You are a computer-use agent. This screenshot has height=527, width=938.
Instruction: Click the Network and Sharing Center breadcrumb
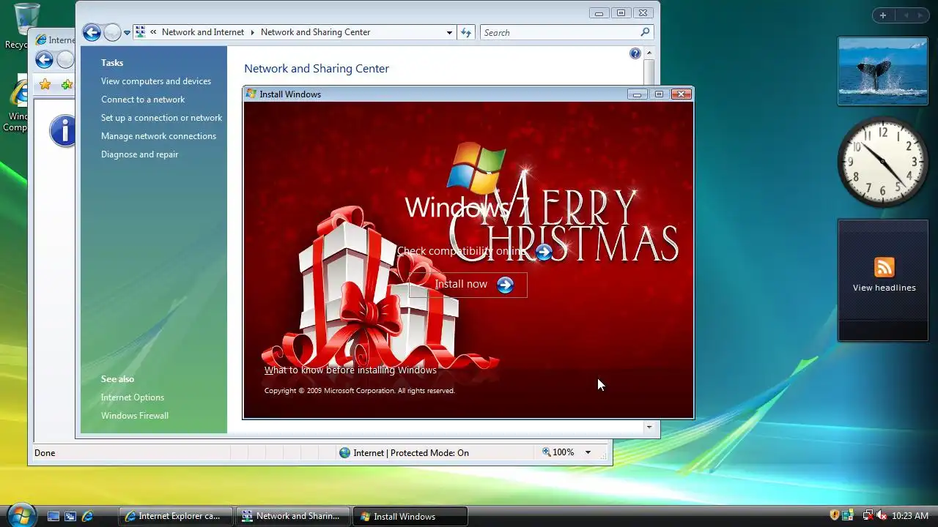coord(315,32)
